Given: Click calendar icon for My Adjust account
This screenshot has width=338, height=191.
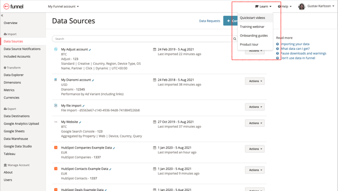Looking at the screenshot, I should point(154,49).
